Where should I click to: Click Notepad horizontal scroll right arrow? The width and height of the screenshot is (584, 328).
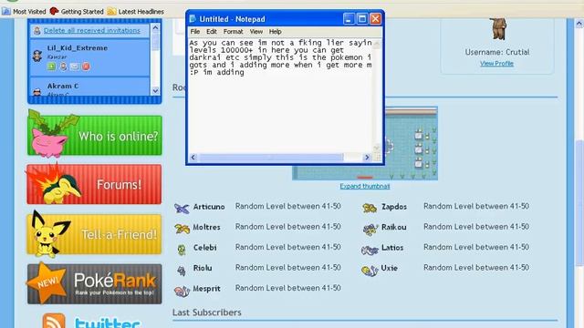pos(367,158)
